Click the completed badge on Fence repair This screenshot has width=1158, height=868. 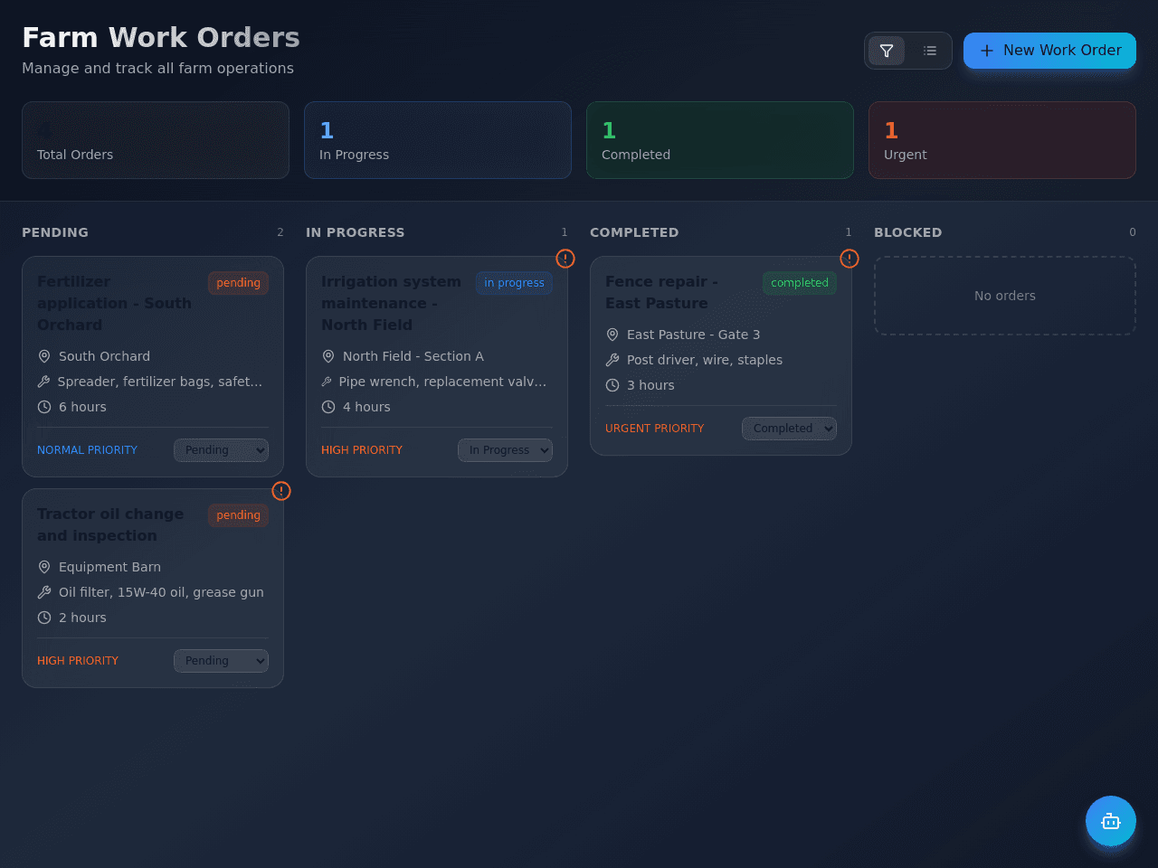coord(800,283)
